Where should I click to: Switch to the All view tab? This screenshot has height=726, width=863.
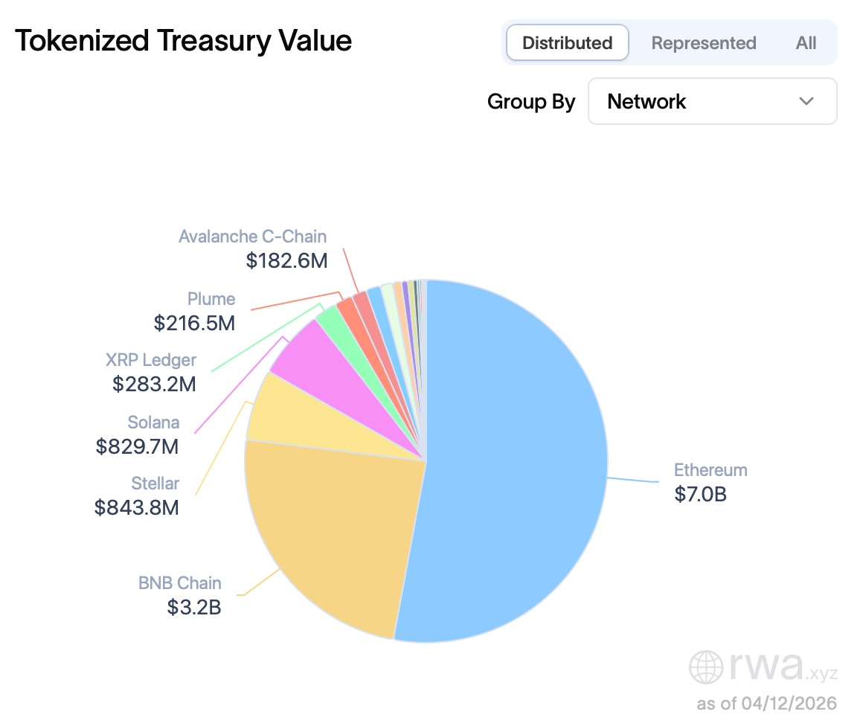point(806,42)
